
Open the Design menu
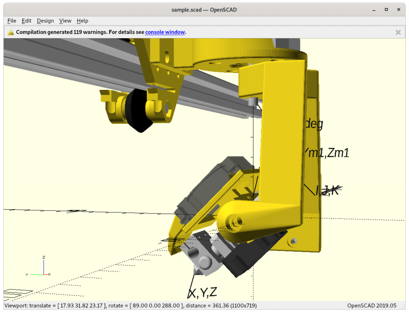click(x=46, y=21)
